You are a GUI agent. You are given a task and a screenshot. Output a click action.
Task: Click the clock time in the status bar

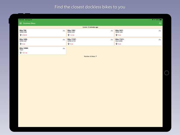click(x=21, y=20)
